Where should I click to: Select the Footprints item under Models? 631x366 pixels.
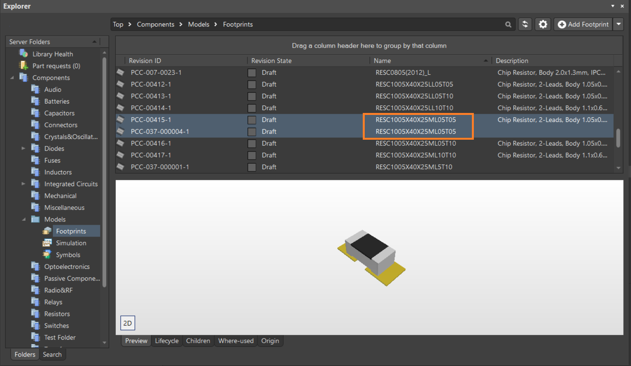pos(71,231)
